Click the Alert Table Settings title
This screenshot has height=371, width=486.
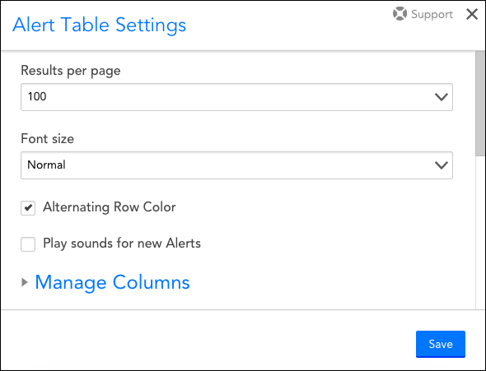(99, 25)
